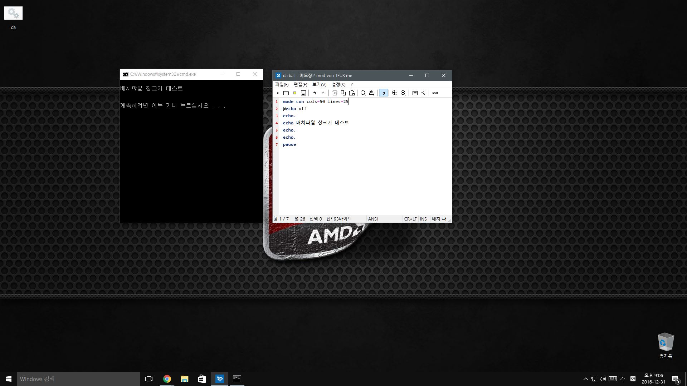The width and height of the screenshot is (687, 386).
Task: Click the cmd.exe window system icon
Action: coord(125,74)
